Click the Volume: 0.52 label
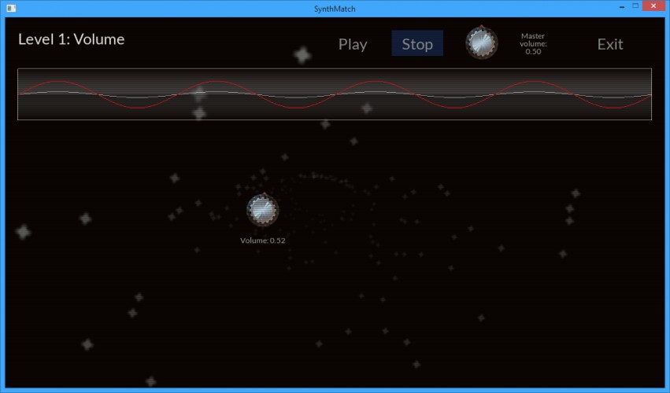This screenshot has width=670, height=393. pos(262,241)
